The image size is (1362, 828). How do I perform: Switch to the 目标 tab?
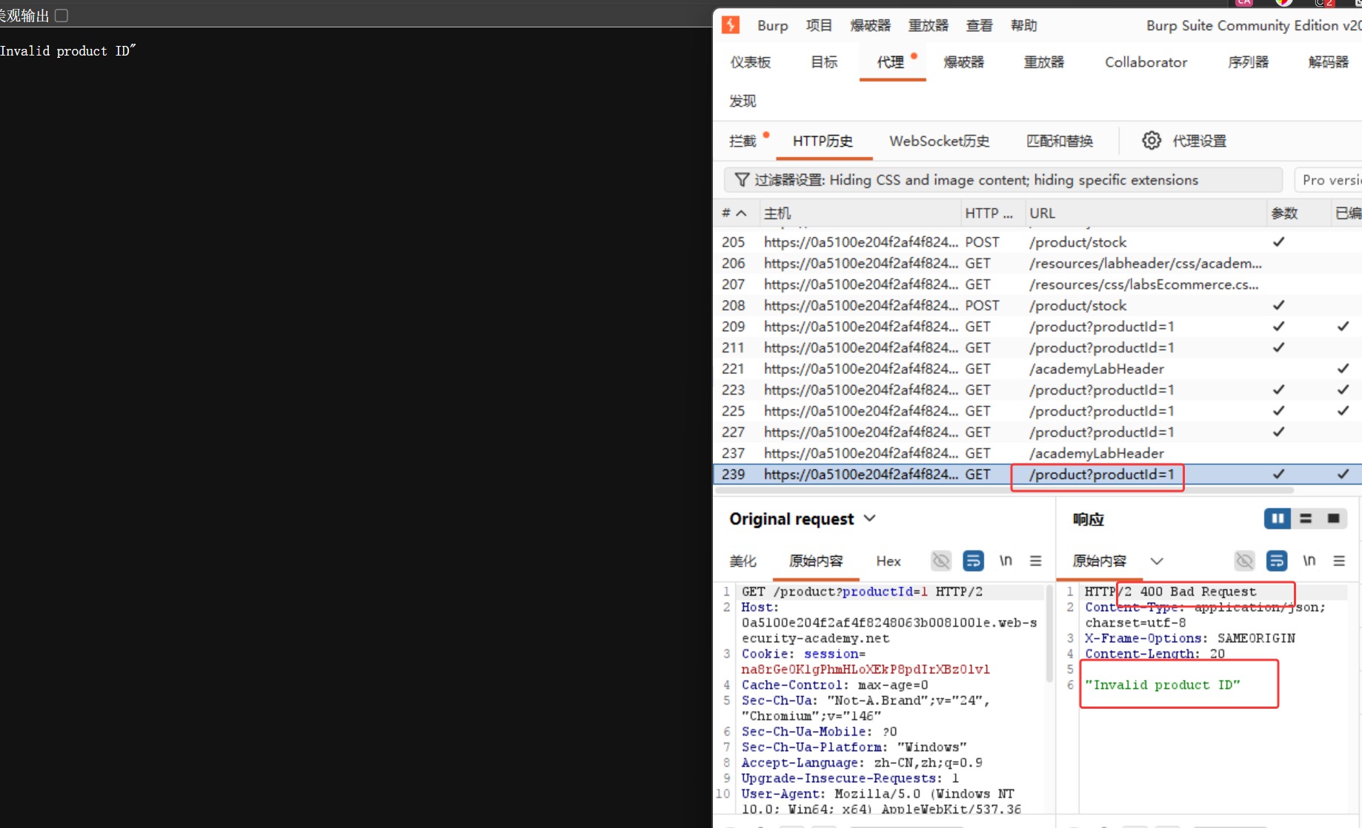click(x=824, y=62)
